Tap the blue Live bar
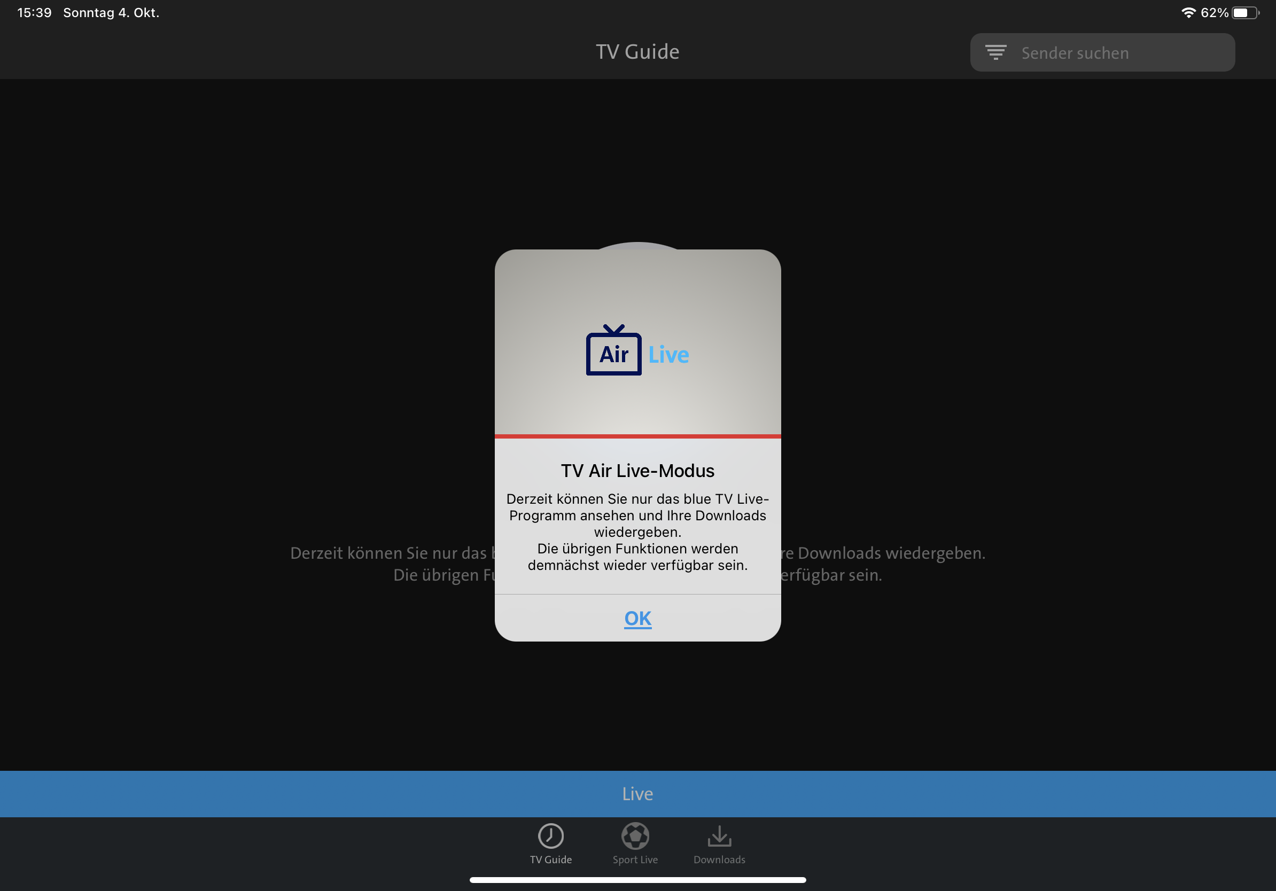 click(x=638, y=794)
